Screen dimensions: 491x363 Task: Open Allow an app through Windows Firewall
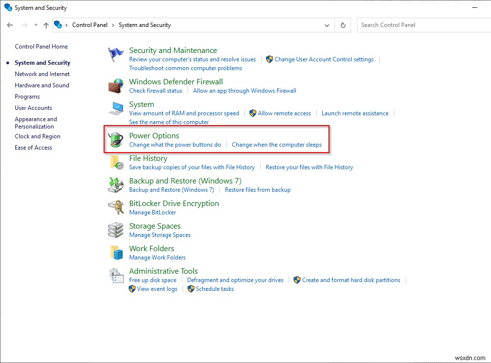click(x=245, y=91)
